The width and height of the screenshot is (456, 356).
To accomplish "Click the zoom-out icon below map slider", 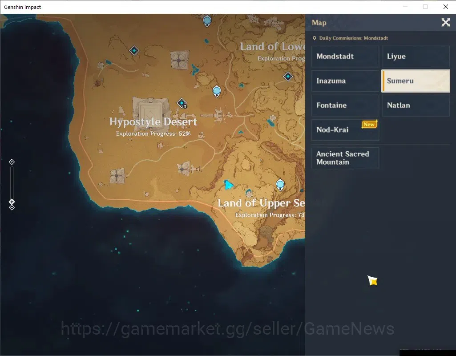I will pyautogui.click(x=12, y=208).
